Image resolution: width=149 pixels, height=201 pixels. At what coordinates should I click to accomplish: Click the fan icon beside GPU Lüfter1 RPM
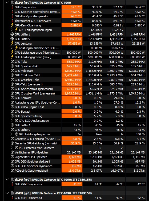pos(12,34)
